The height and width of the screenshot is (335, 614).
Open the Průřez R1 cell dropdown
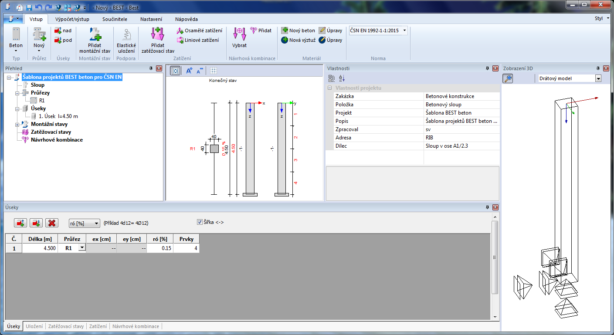coord(81,247)
